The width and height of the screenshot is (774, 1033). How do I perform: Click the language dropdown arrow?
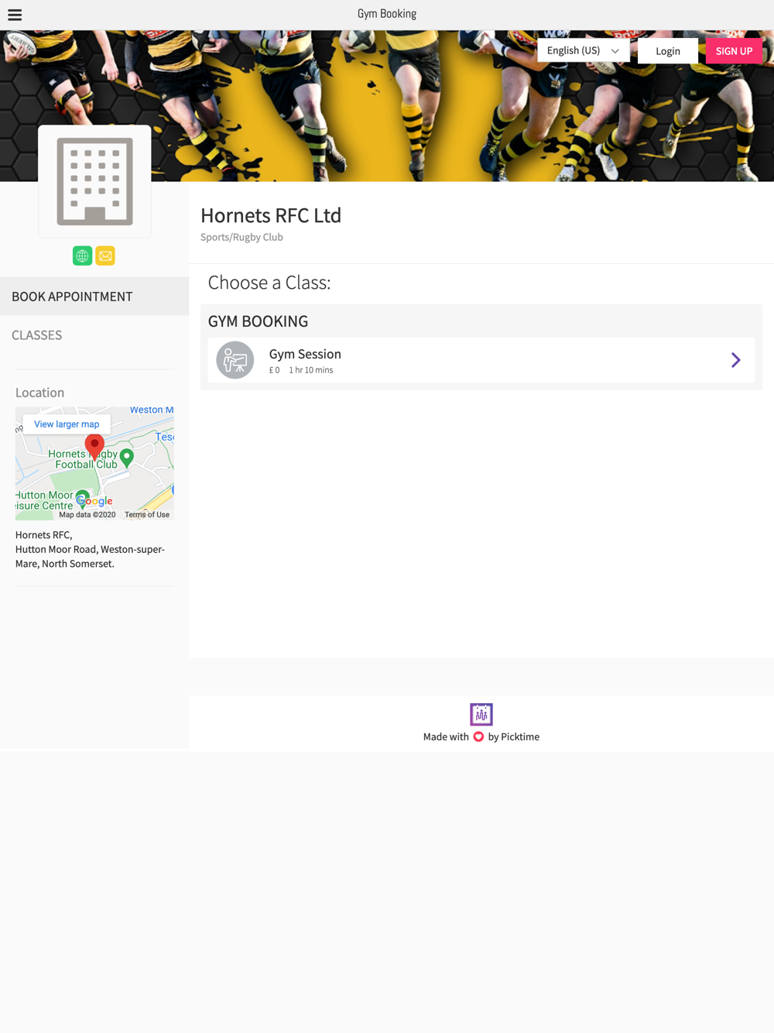tap(615, 51)
